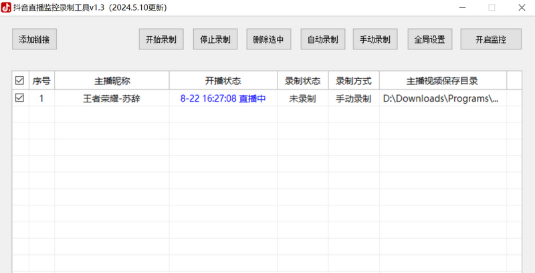Click the 录制方式 column header
The width and height of the screenshot is (535, 273).
click(353, 81)
